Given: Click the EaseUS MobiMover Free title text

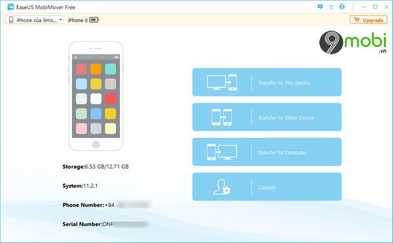Looking at the screenshot, I should (x=46, y=7).
